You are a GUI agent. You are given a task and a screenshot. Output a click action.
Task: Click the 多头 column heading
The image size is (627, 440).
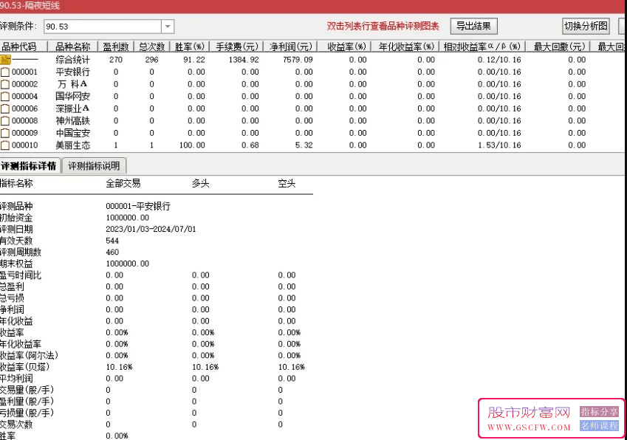coord(200,183)
